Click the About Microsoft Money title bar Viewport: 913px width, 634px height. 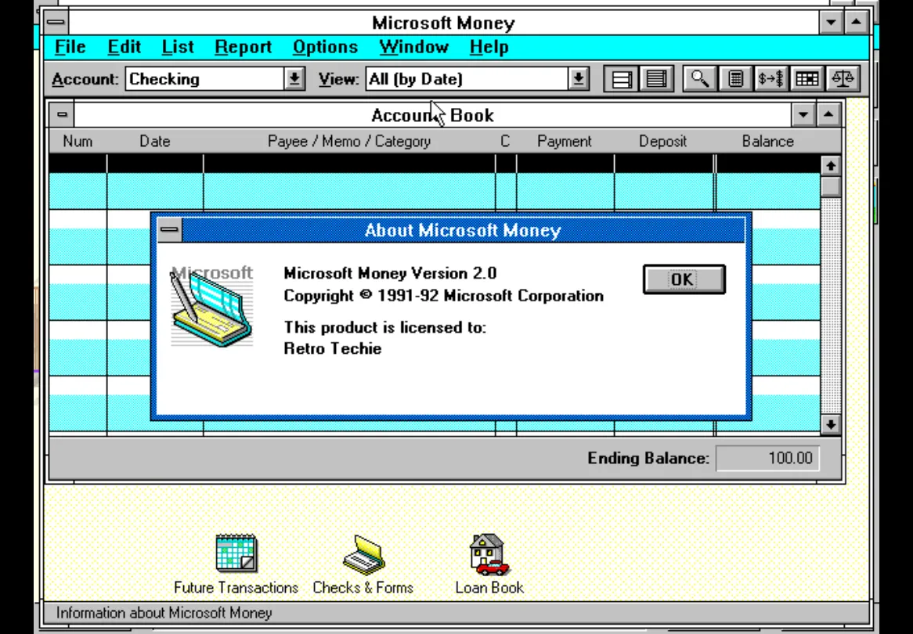463,230
